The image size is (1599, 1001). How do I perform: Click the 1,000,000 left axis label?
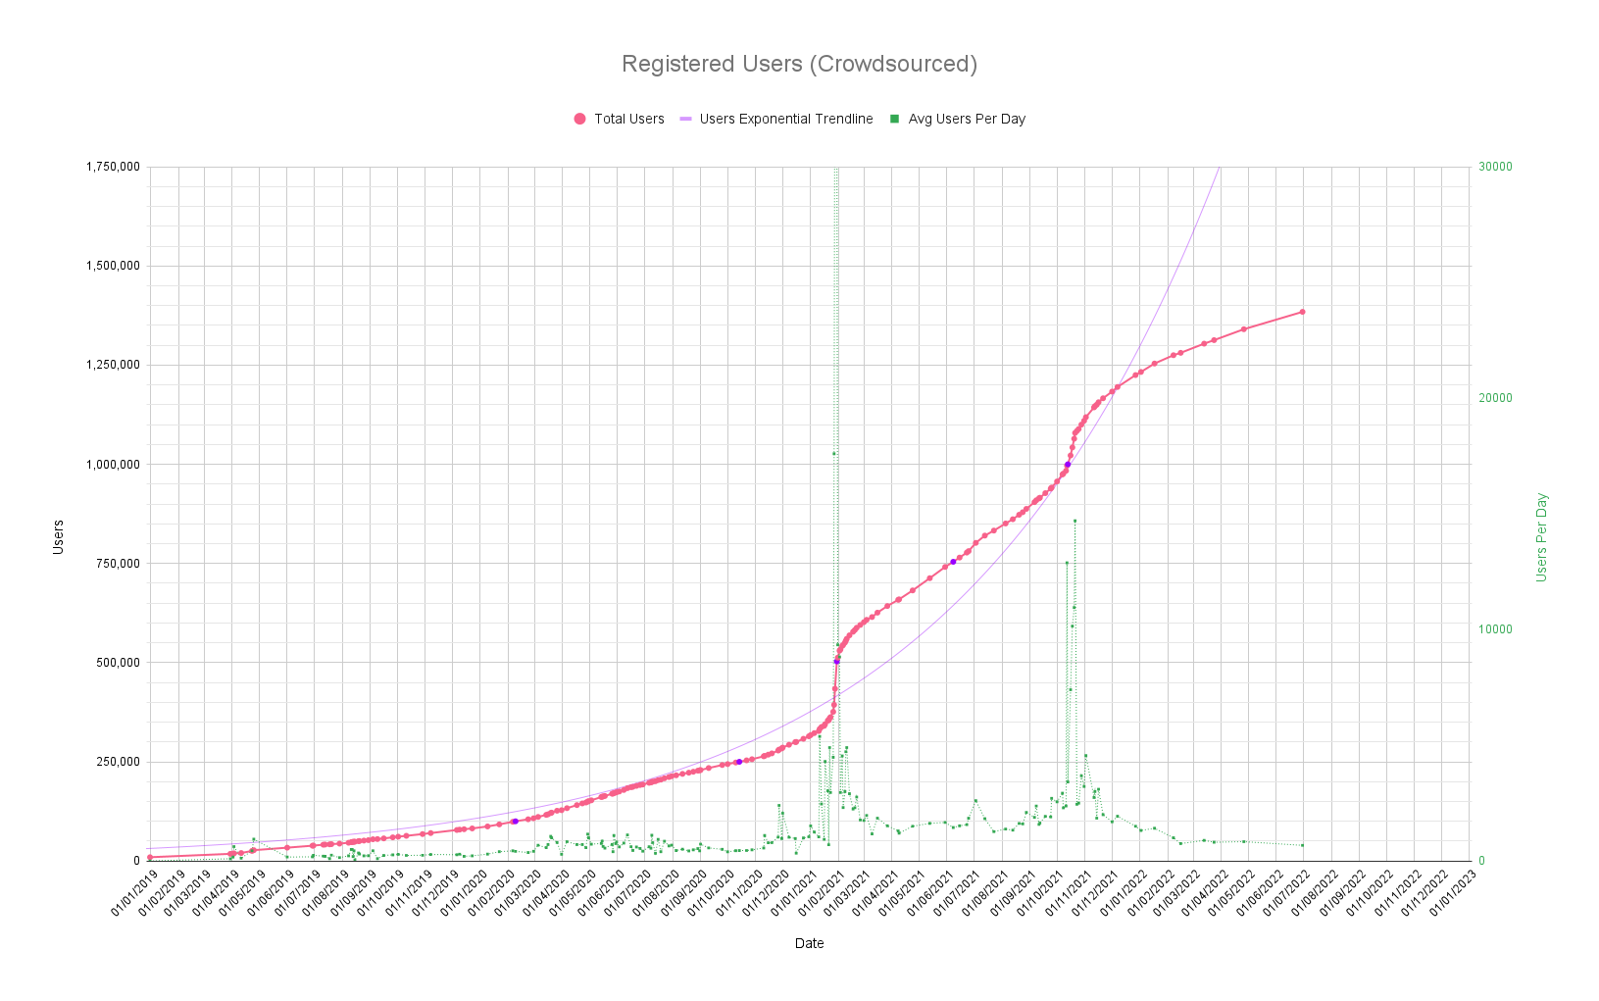pyautogui.click(x=113, y=464)
